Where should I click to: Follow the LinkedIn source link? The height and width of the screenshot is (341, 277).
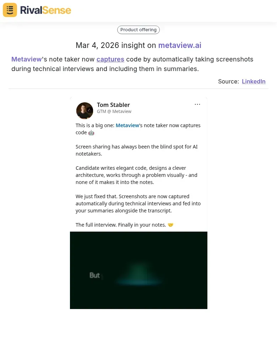pos(254,81)
